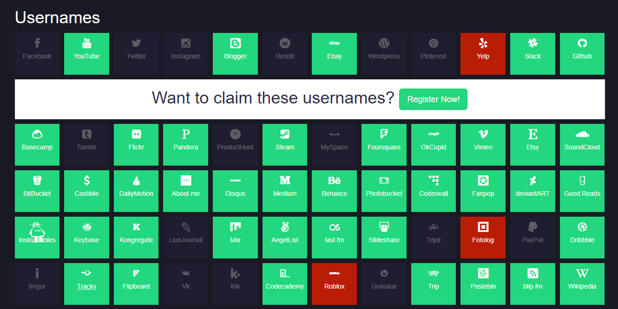Select the Imgur tile
The width and height of the screenshot is (618, 309).
(x=37, y=284)
